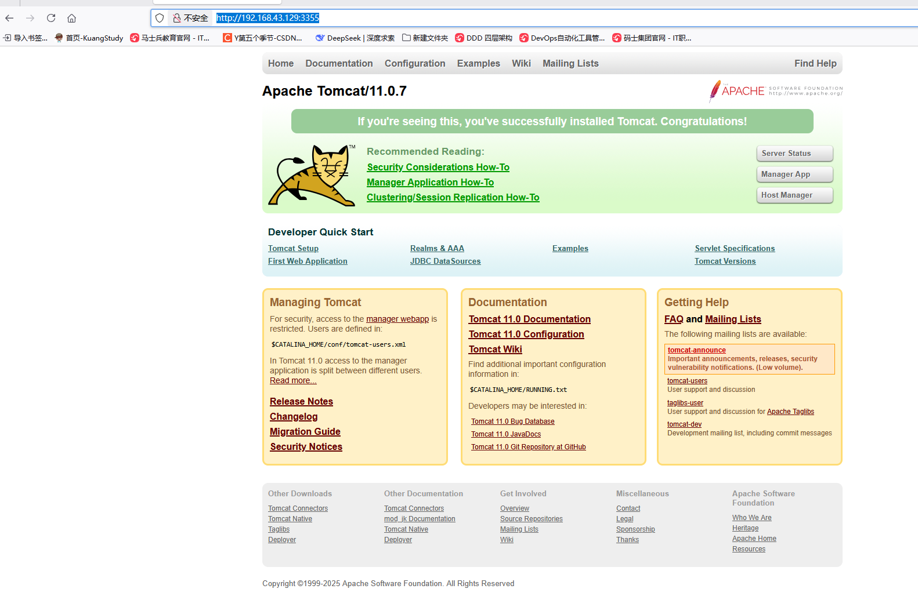This screenshot has width=918, height=607.
Task: Open the Who We Are link
Action: pos(751,518)
